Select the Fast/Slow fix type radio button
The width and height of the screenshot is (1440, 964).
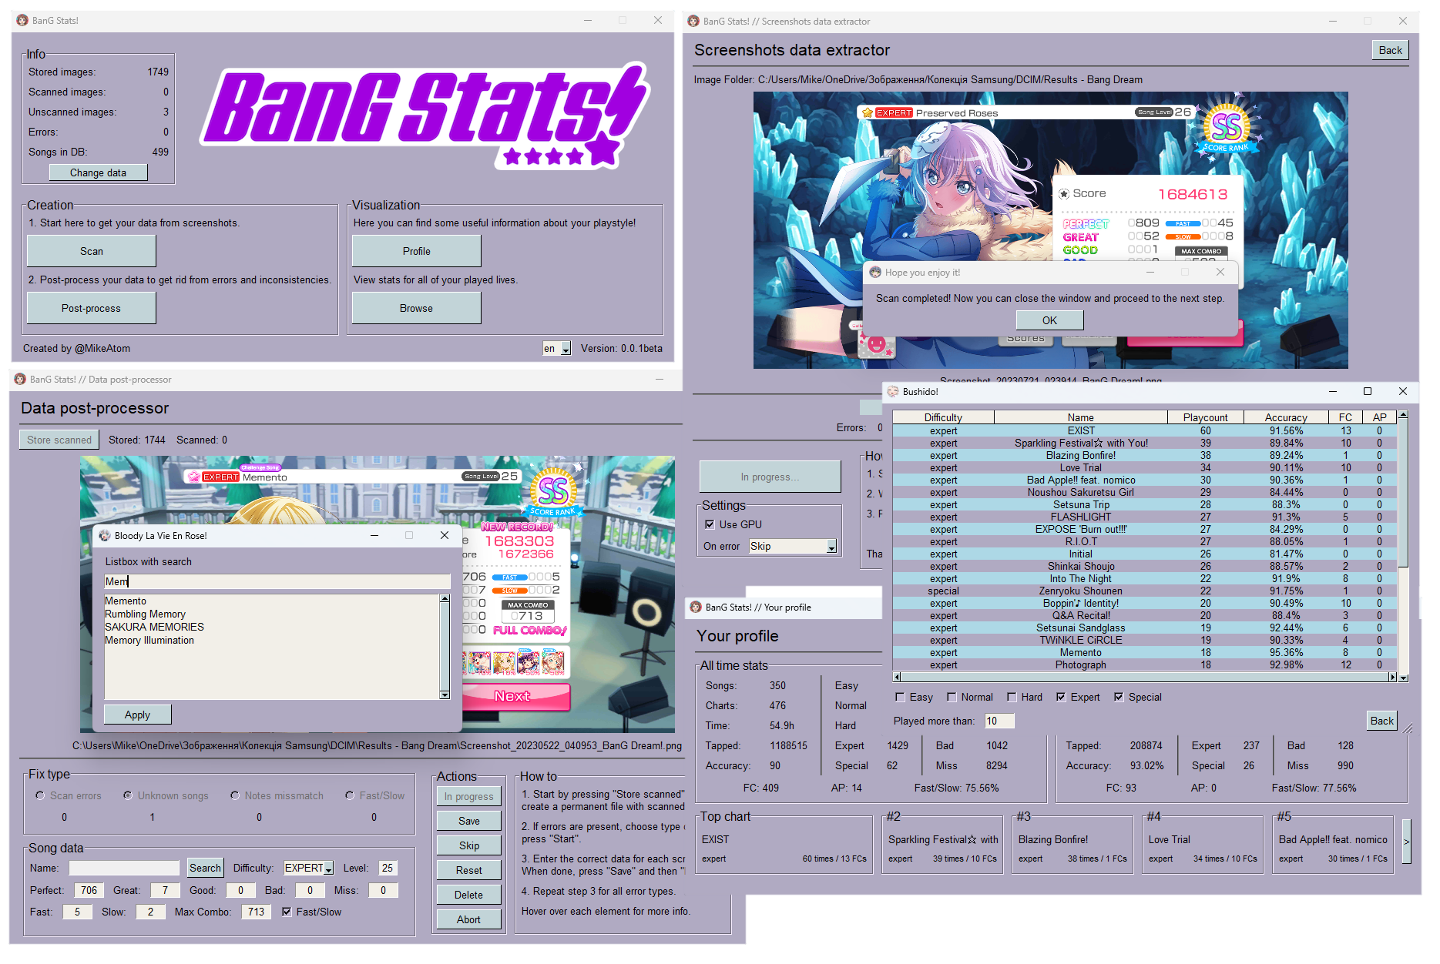350,796
